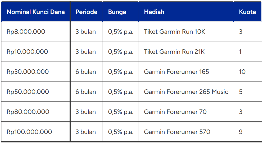Viewport: 263px width, 144px height.
Task: Select the Rp30.000.000 amount cell
Action: [x=35, y=72]
